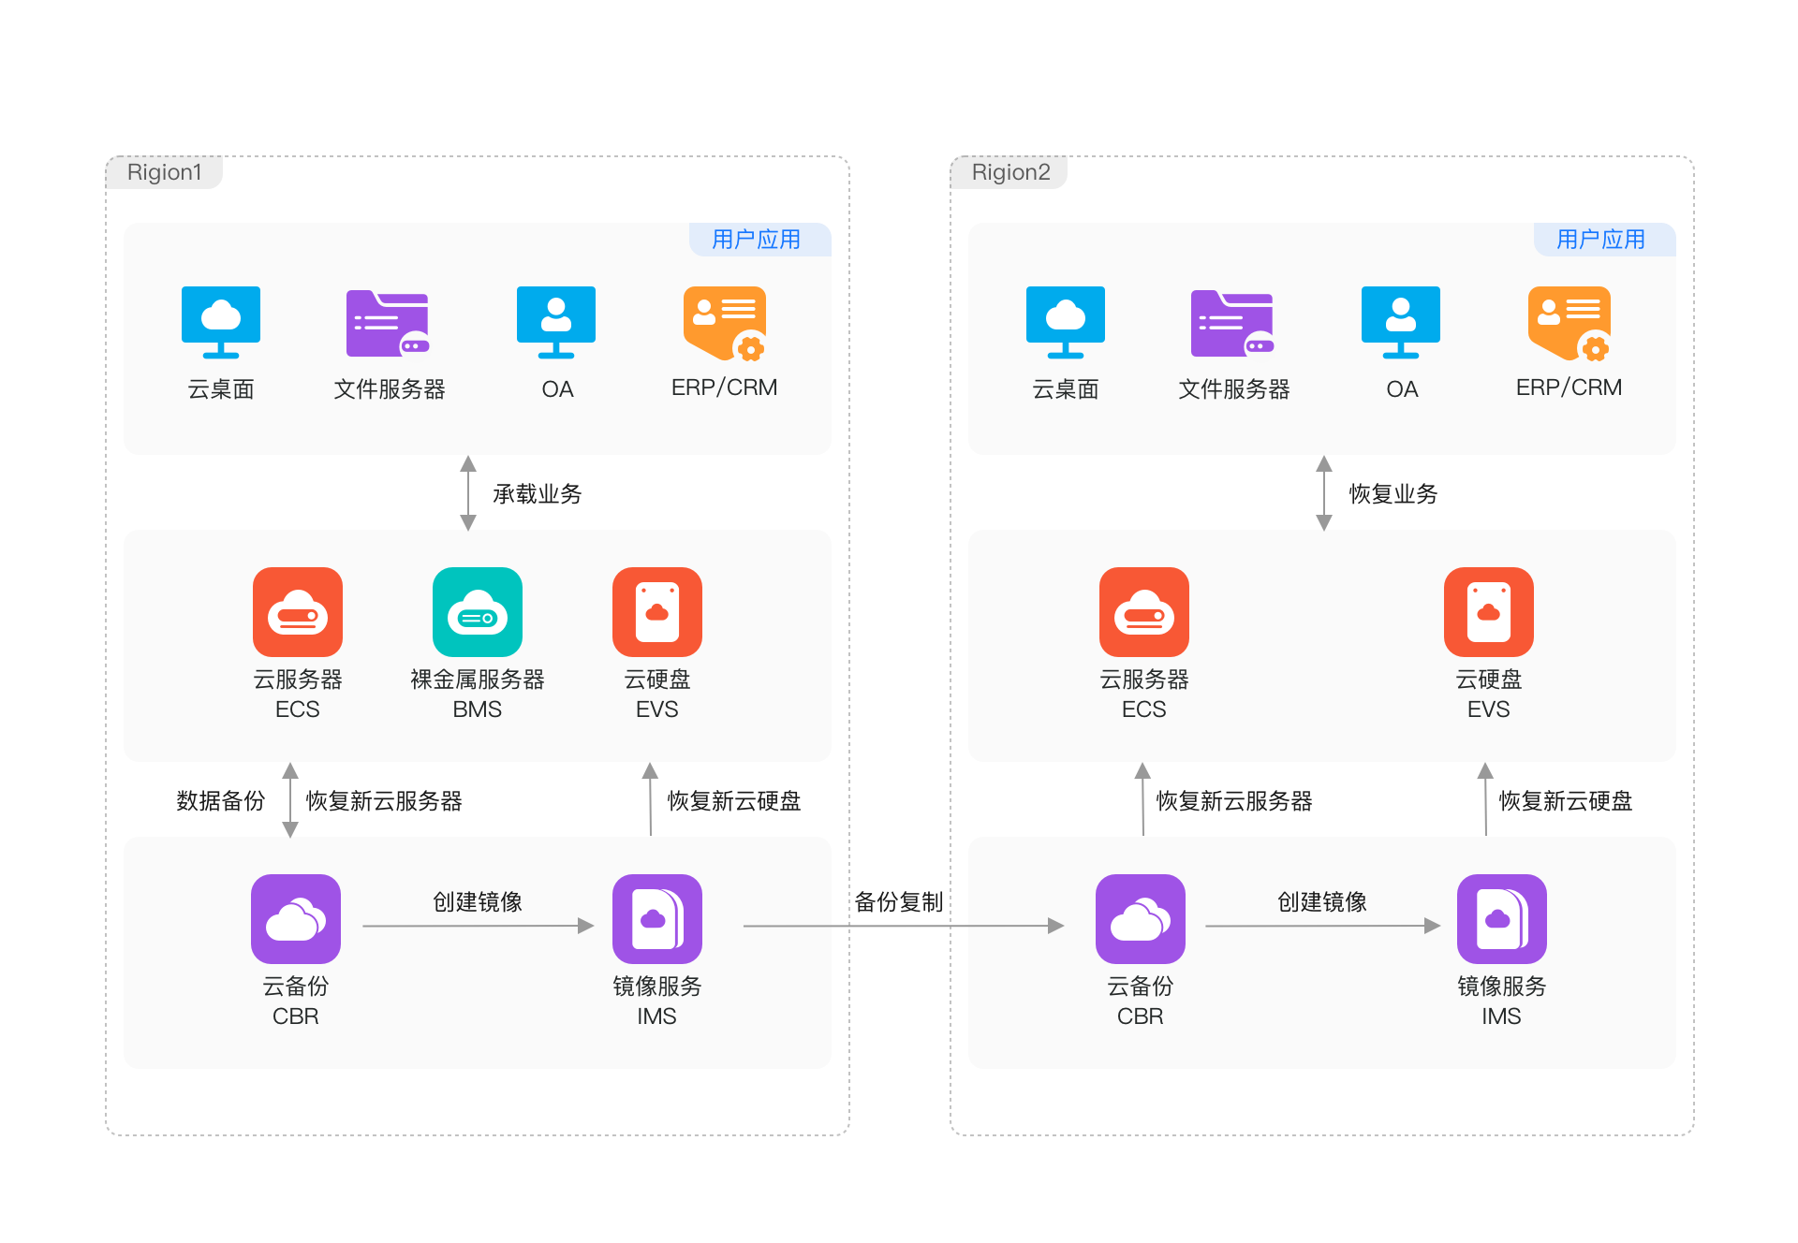Select the 镜像服务 IMS icon in Rigion1

click(x=657, y=919)
